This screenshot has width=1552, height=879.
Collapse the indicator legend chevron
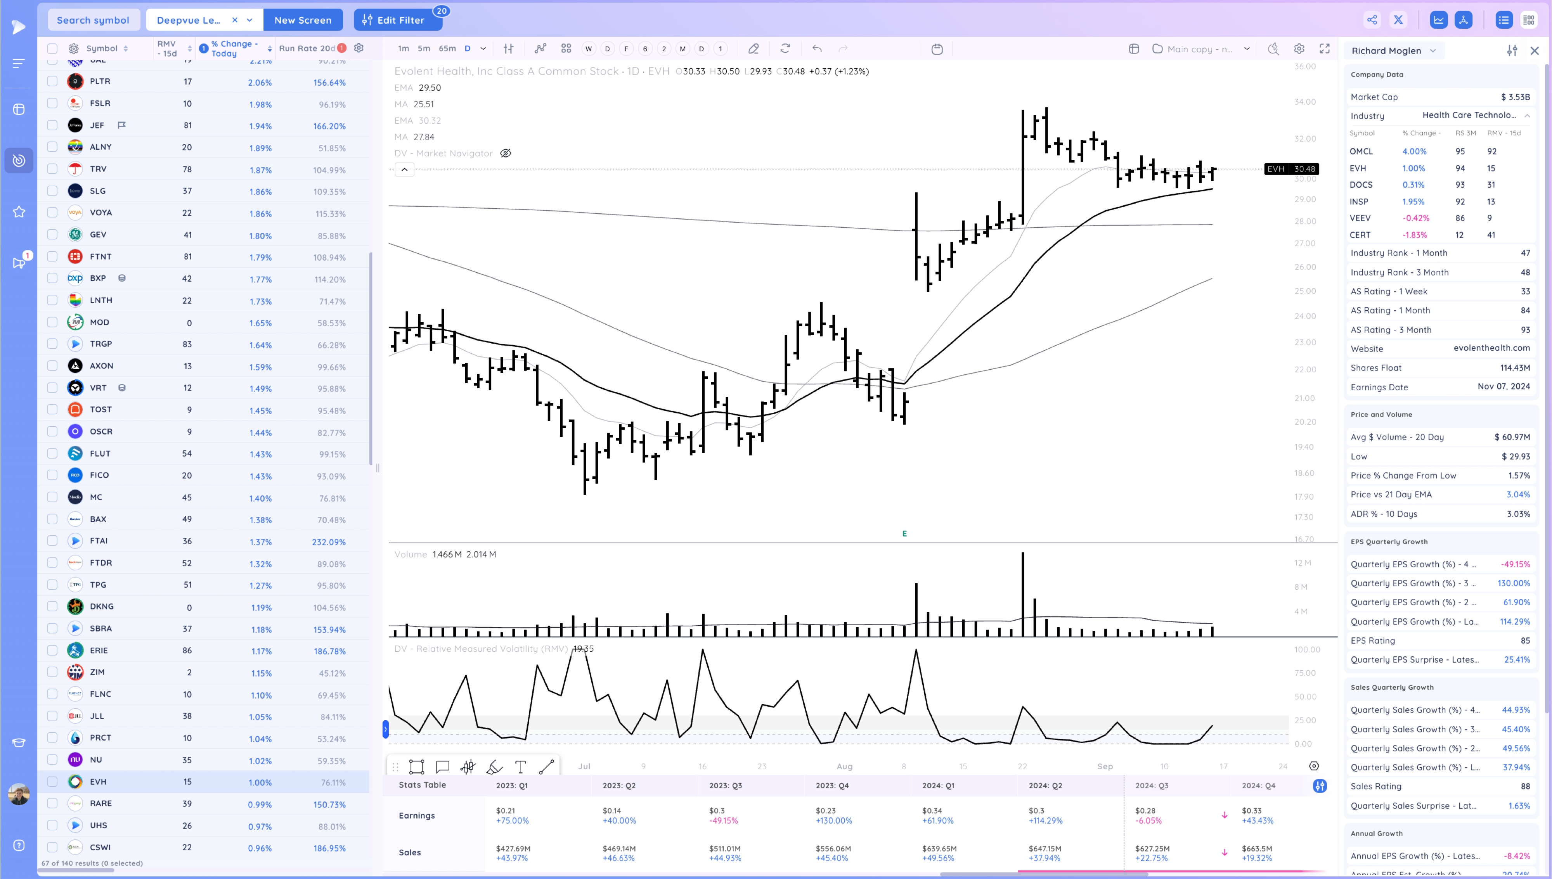click(x=404, y=170)
